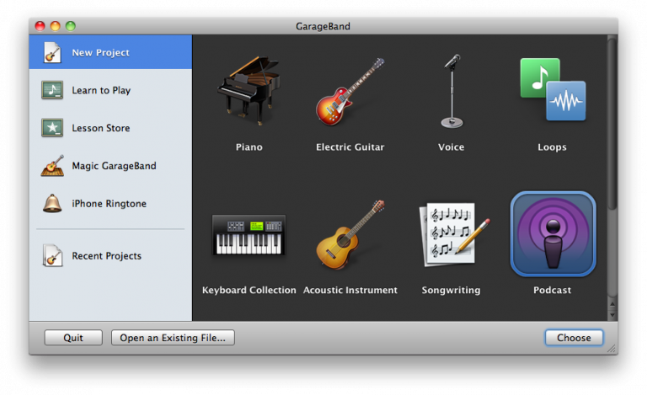Click the Magic GarageBand stage icon

(52, 165)
